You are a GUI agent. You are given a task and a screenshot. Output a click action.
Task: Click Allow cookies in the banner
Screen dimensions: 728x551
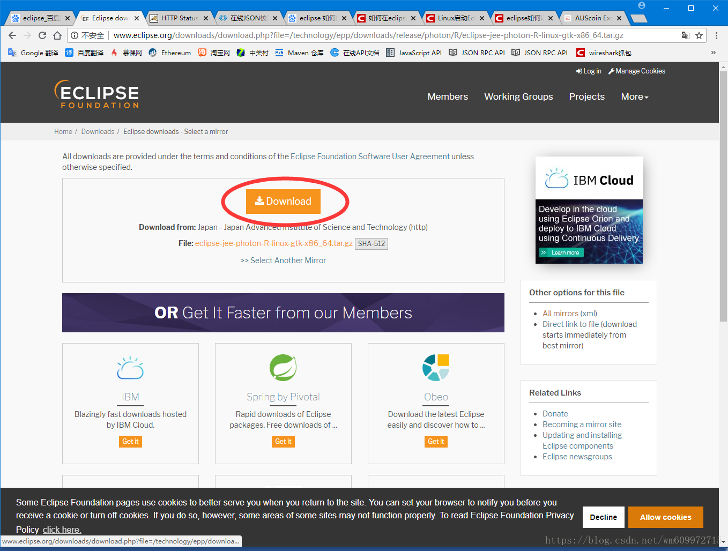coord(665,517)
